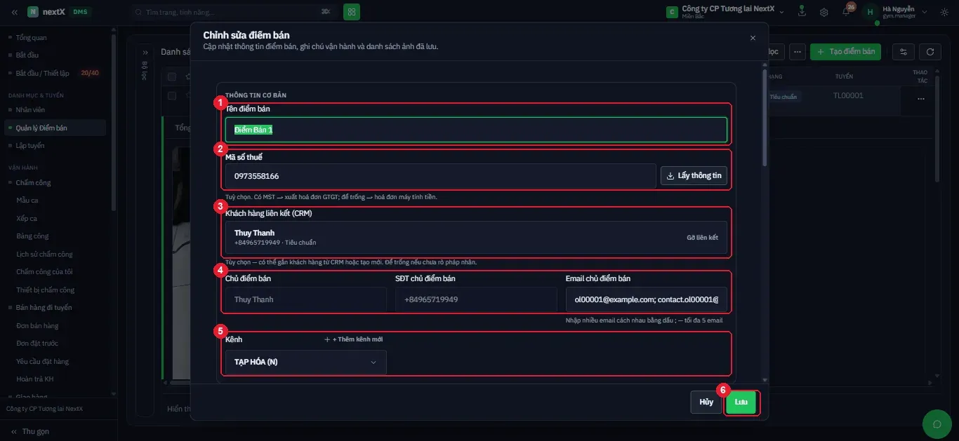Click the download icon in top bar
The width and height of the screenshot is (959, 441).
coord(802,11)
